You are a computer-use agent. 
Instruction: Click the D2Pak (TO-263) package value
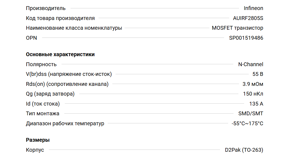tap(244, 150)
